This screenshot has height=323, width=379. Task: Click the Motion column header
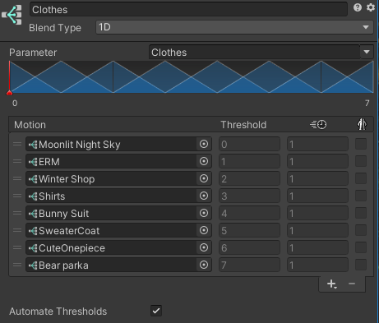pos(30,125)
